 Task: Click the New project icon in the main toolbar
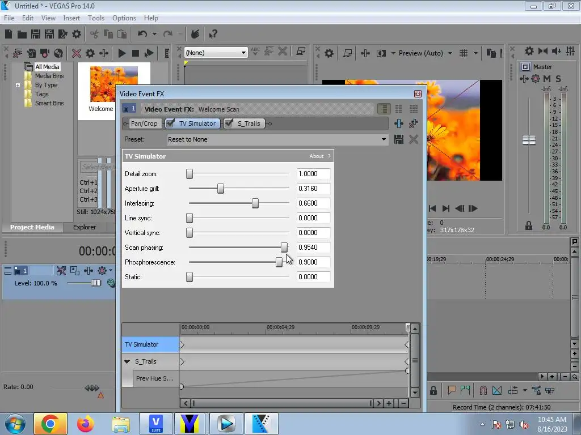coord(9,35)
